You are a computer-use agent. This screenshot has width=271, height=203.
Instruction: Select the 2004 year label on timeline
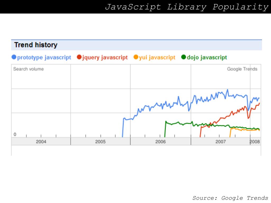click(x=41, y=142)
